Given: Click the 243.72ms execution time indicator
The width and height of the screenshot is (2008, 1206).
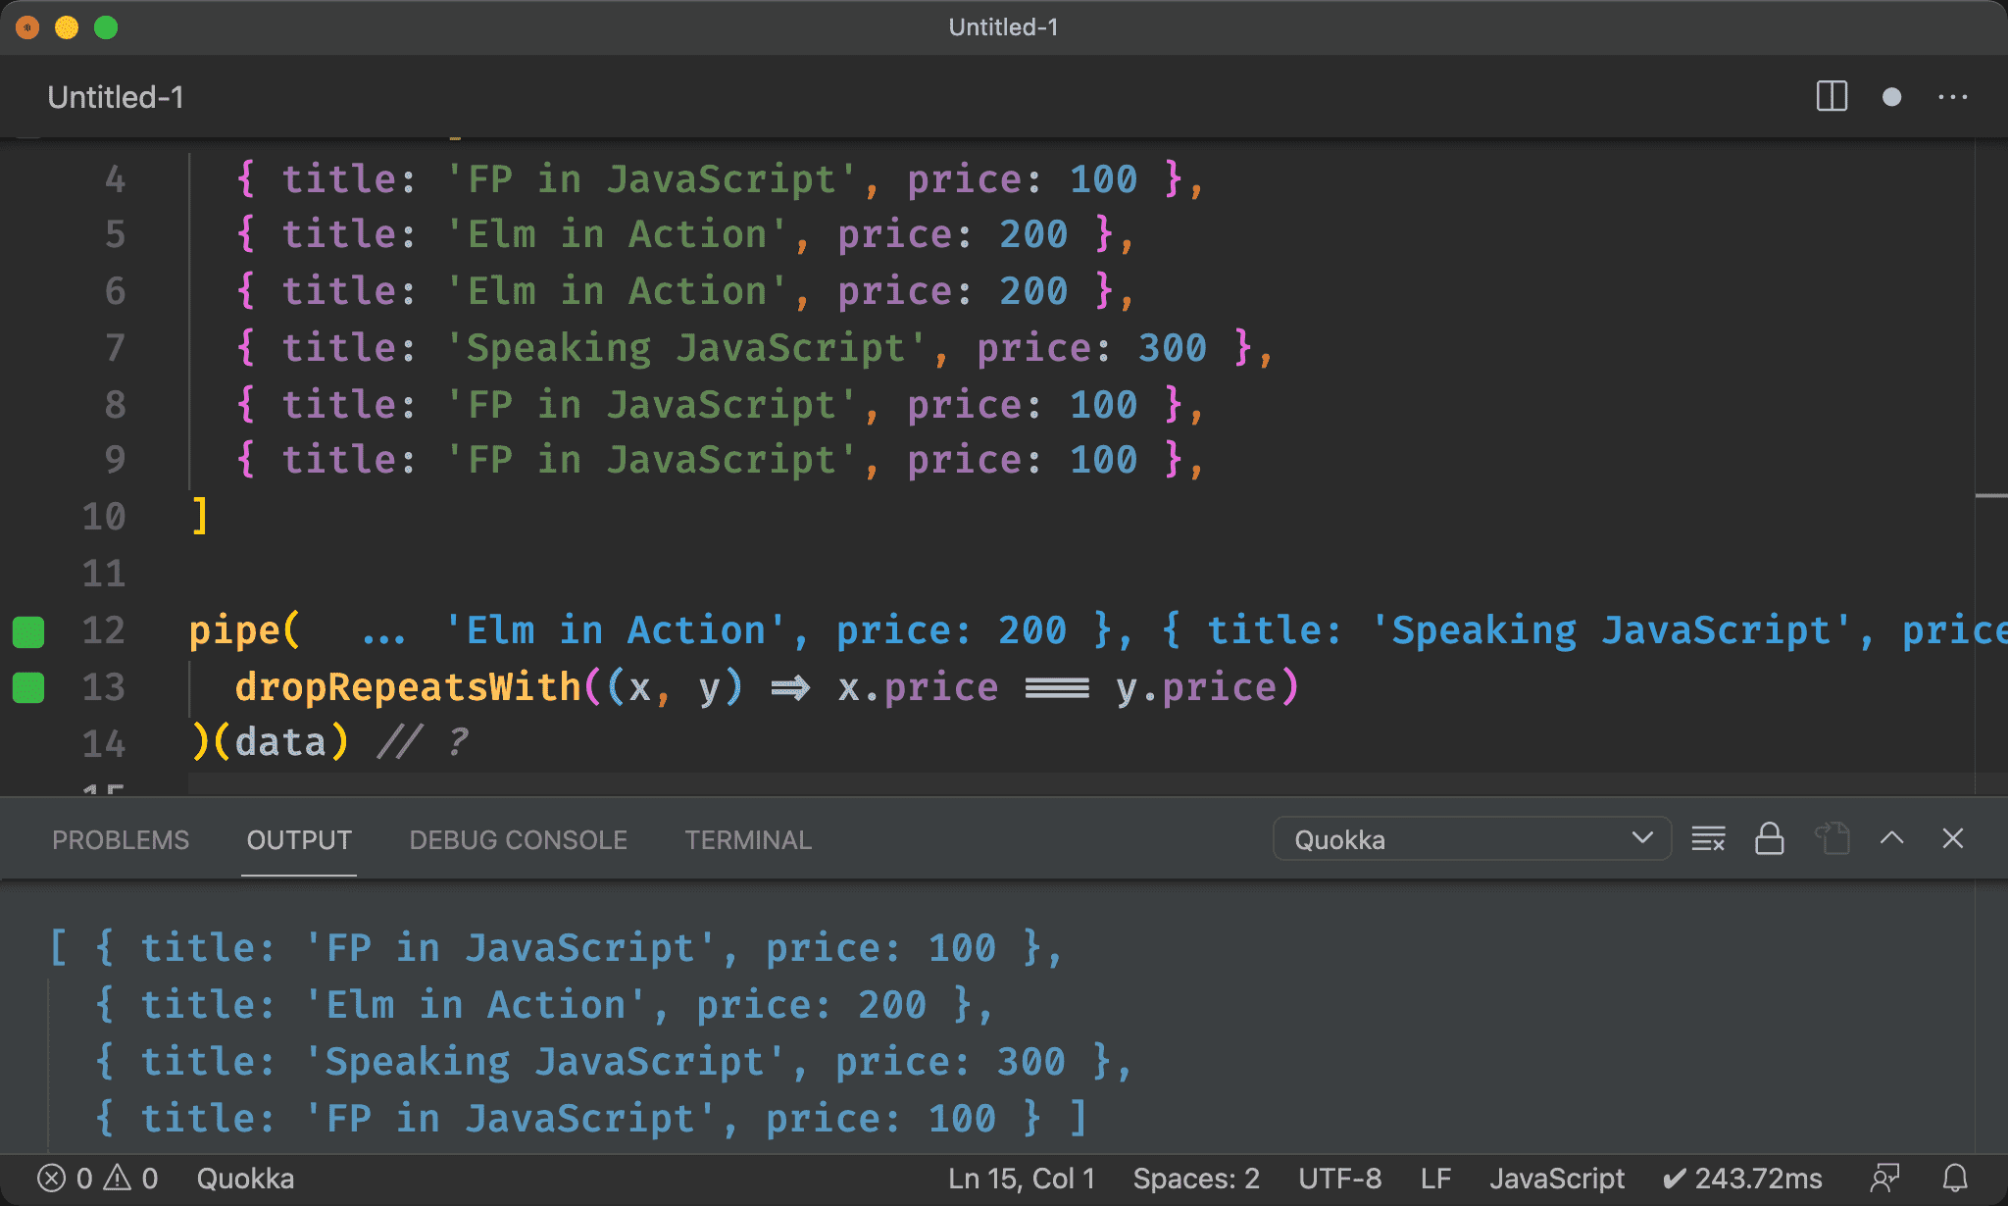Looking at the screenshot, I should 1742,1179.
